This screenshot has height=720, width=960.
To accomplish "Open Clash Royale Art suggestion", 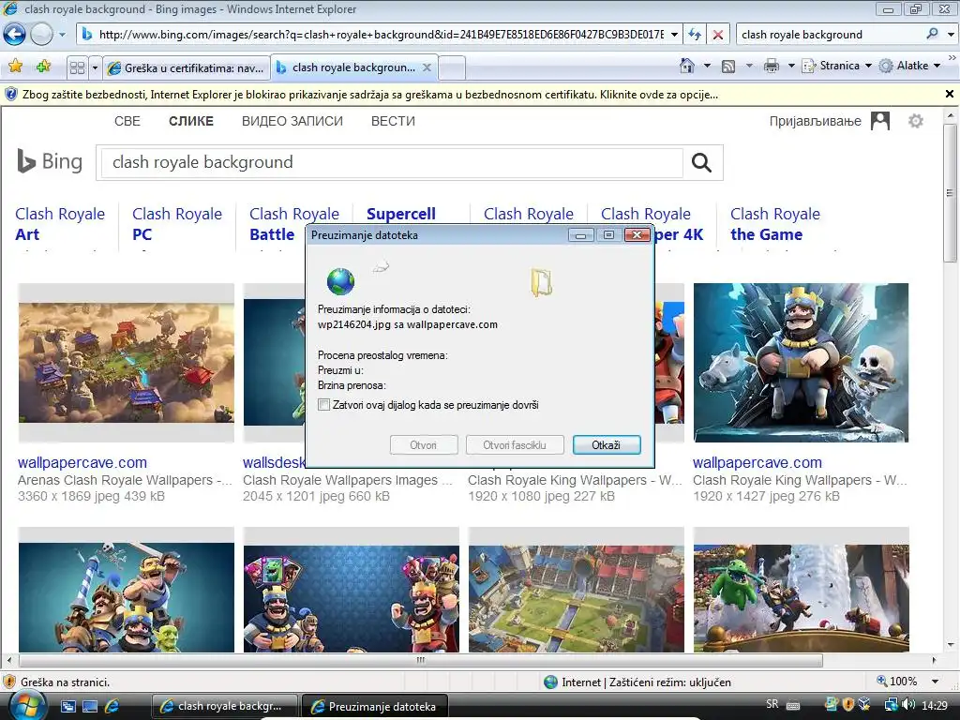I will pyautogui.click(x=60, y=224).
